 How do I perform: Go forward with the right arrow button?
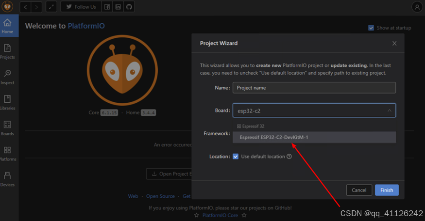tap(36, 7)
